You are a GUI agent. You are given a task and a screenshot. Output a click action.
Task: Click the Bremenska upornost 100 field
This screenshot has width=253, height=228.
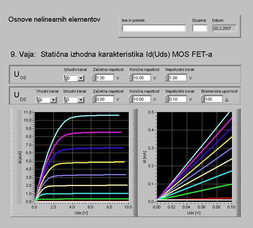213,99
